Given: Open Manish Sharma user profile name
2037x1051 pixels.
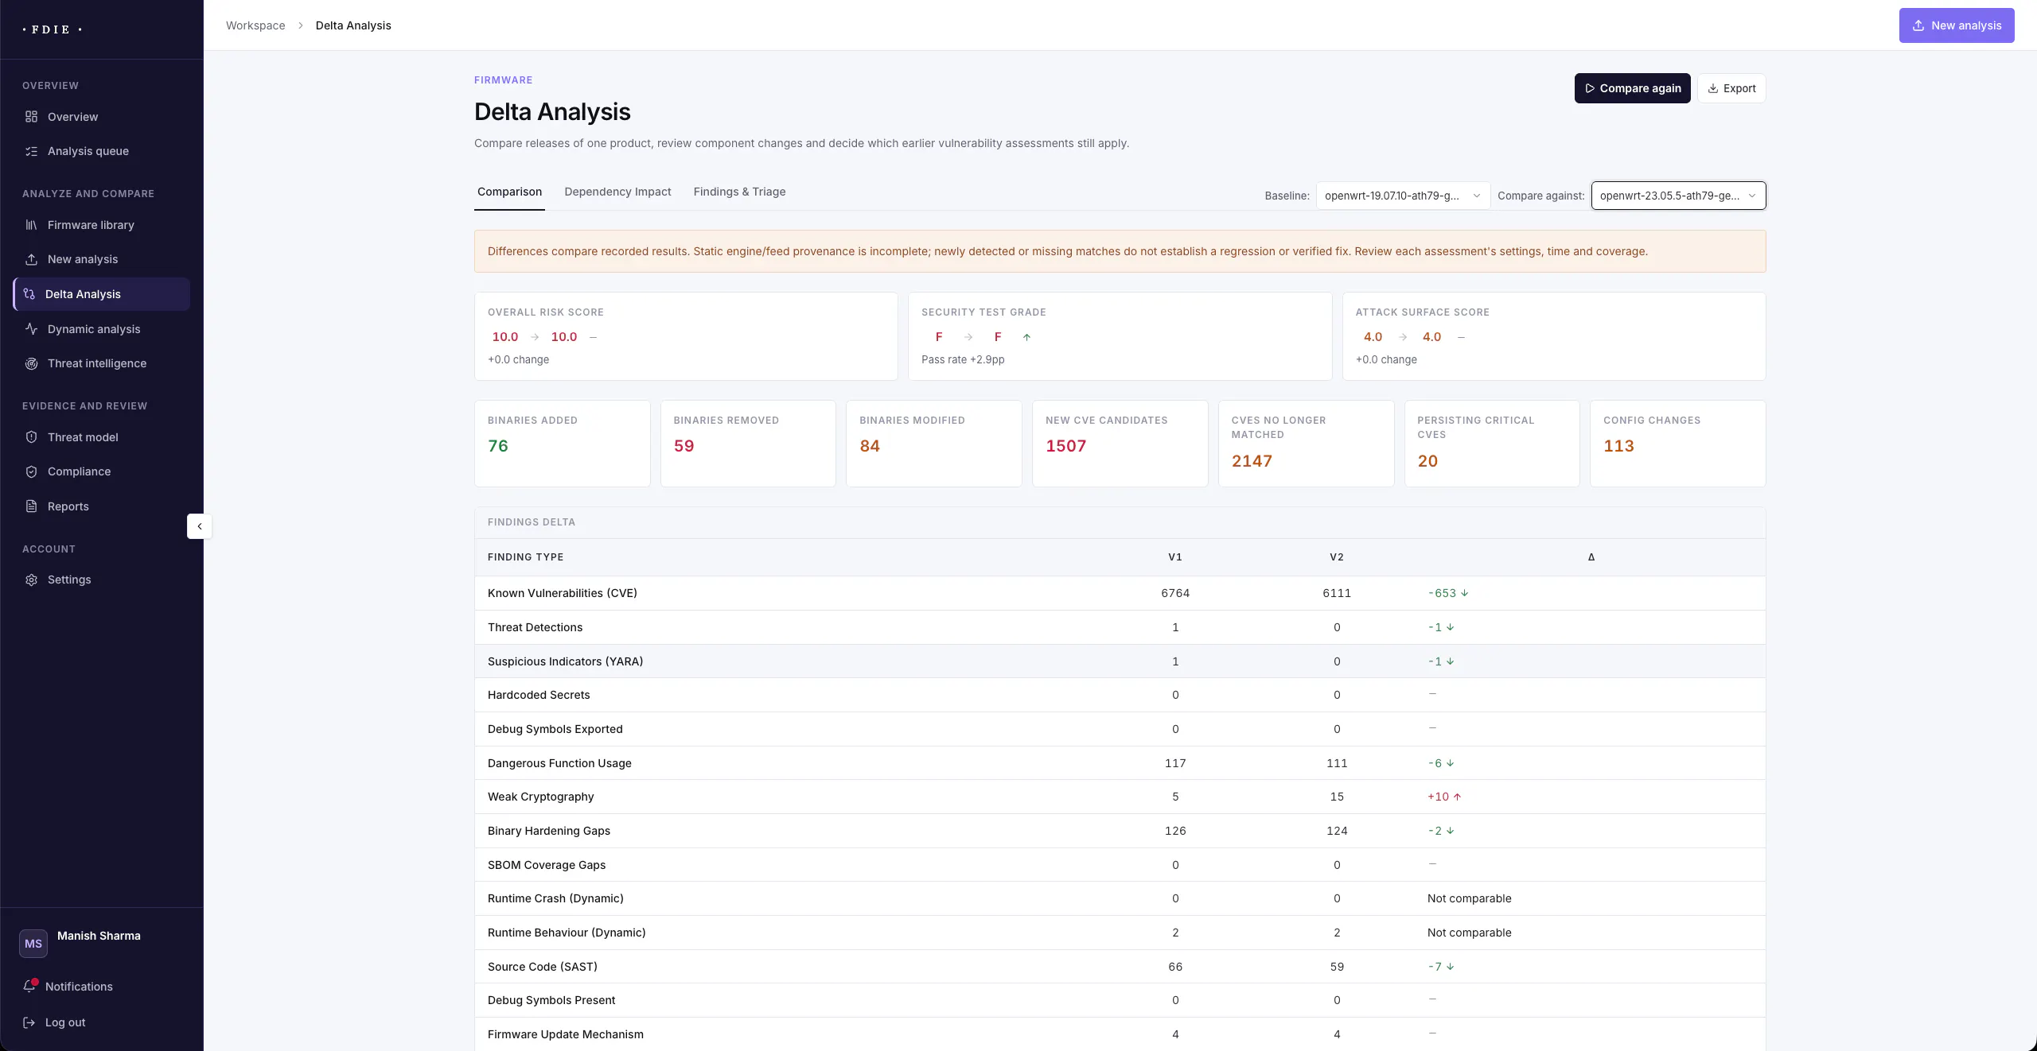Looking at the screenshot, I should pyautogui.click(x=99, y=936).
